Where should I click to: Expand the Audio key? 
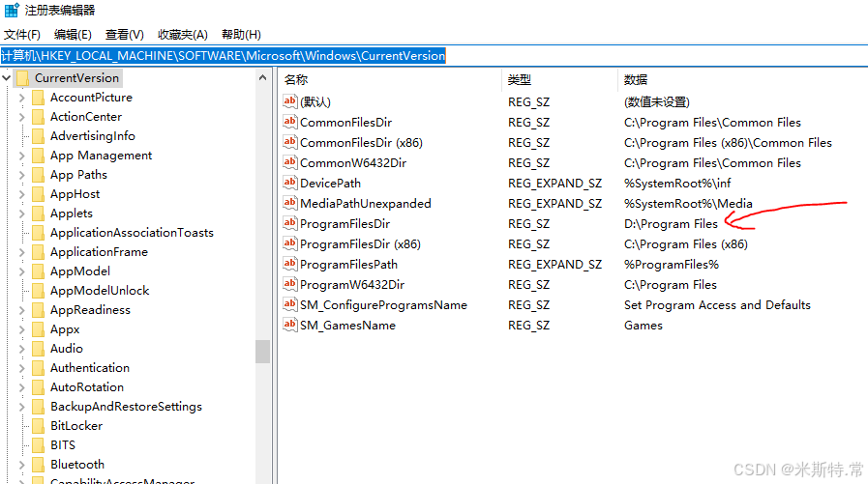[21, 349]
